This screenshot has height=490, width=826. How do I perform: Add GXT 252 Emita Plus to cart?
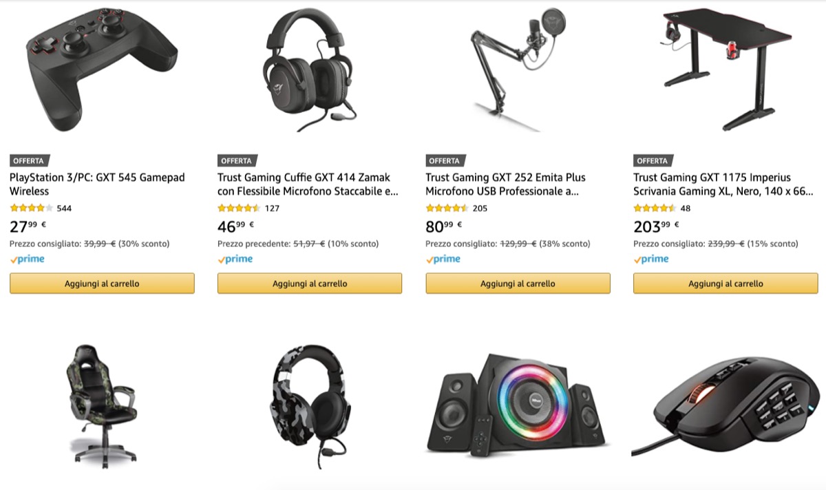518,284
